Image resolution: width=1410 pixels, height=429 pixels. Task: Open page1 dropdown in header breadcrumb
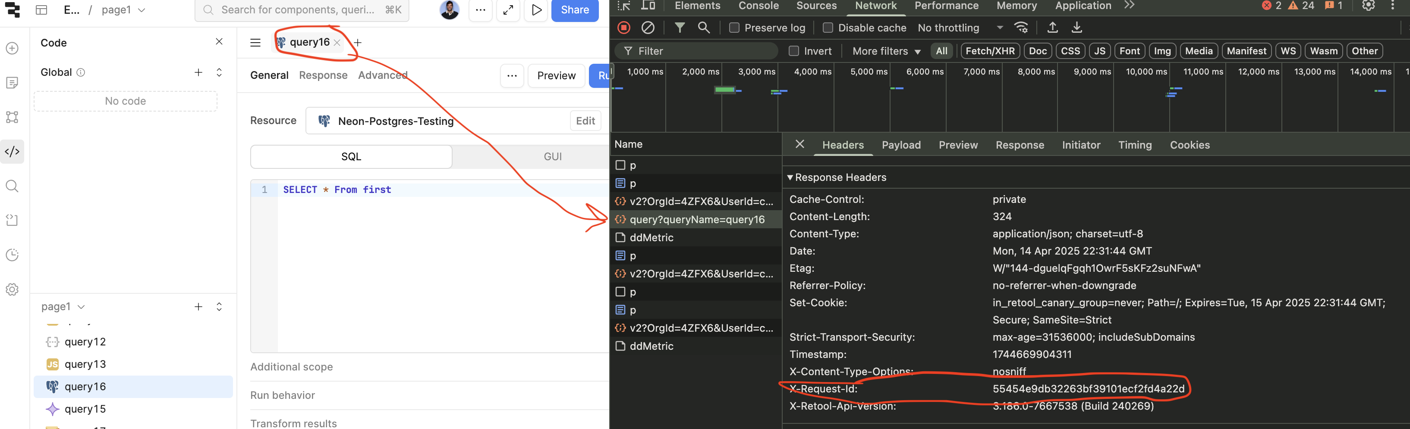(x=124, y=10)
